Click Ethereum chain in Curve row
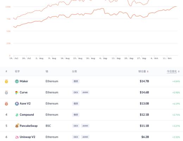The image size is (183, 141). pyautogui.click(x=52, y=92)
